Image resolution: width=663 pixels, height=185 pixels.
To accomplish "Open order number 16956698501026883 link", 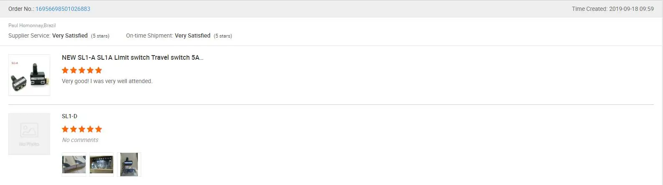I will click(x=63, y=9).
